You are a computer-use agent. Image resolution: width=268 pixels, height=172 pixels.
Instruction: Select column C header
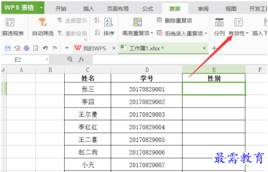coord(88,70)
